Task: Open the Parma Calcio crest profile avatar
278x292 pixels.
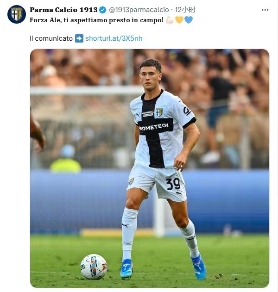Action: point(17,14)
